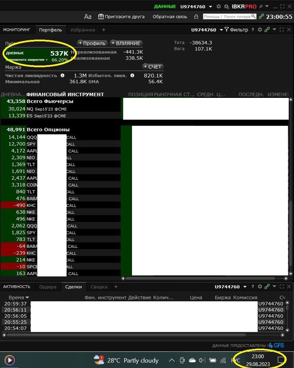The image size is (294, 368).
Task: Click the info icon beside Избыточ. ликв.
Action: [132, 75]
